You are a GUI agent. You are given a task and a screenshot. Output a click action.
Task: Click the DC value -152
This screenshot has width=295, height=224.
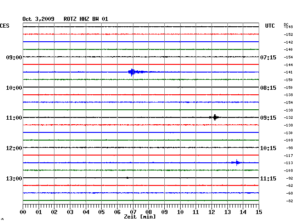coord(289,34)
